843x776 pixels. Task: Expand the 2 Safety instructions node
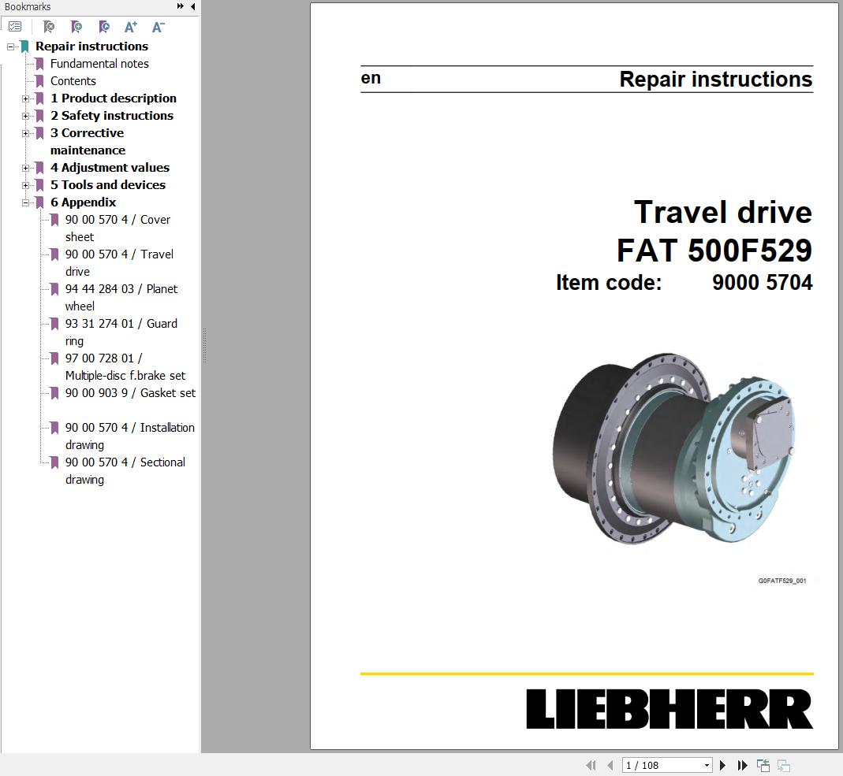pyautogui.click(x=25, y=116)
